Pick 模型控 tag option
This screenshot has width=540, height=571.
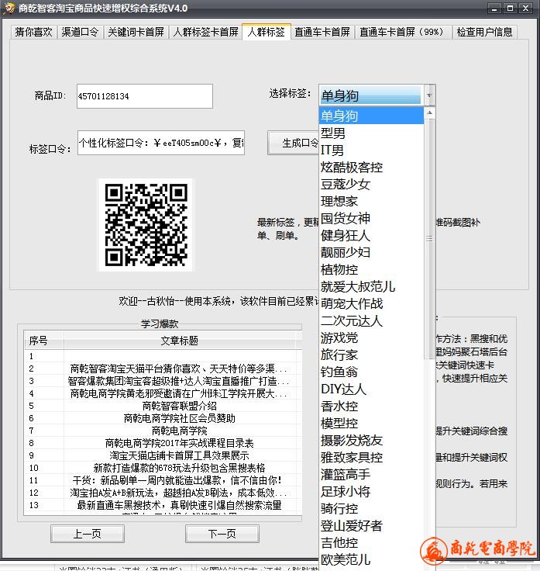coord(371,423)
